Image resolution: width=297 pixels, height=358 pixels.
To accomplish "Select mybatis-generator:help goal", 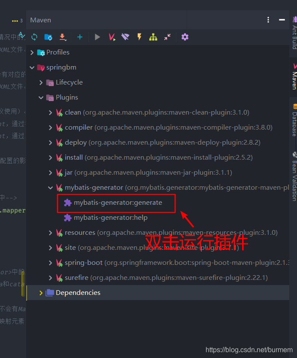I will pyautogui.click(x=110, y=218).
